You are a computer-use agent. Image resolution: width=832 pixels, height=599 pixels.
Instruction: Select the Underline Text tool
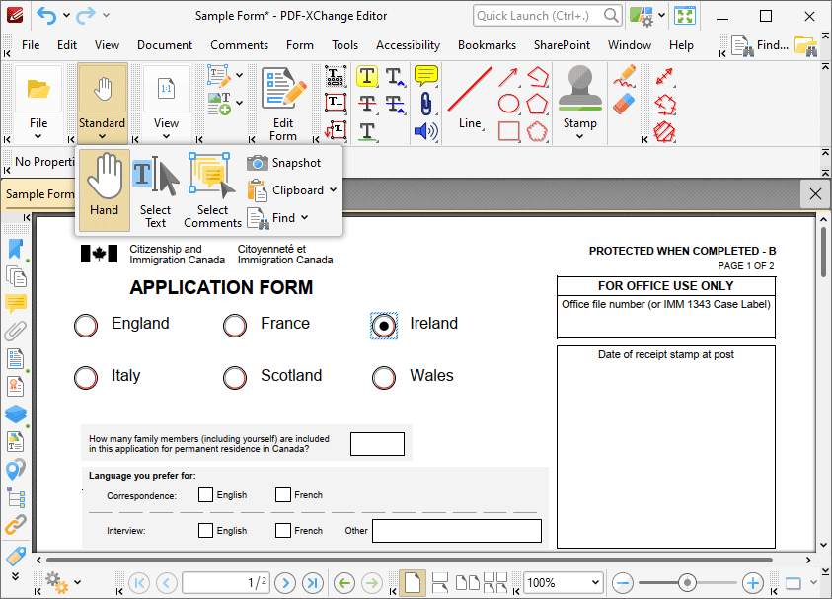tap(367, 131)
